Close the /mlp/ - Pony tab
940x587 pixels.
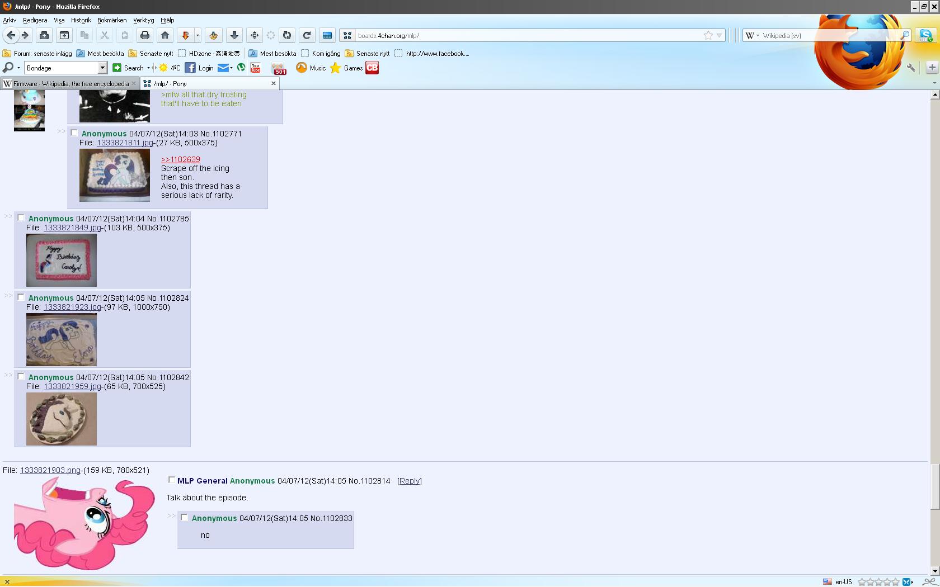274,83
